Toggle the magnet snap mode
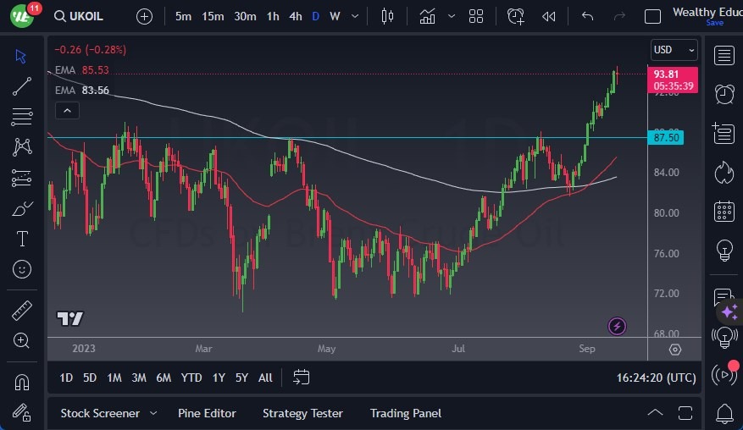Viewport: 743px width, 430px height. pos(22,382)
